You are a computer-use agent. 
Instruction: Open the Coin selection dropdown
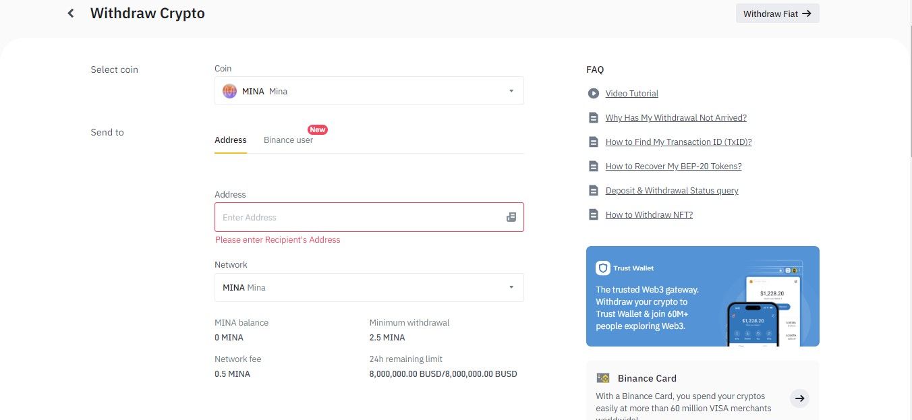tap(369, 90)
